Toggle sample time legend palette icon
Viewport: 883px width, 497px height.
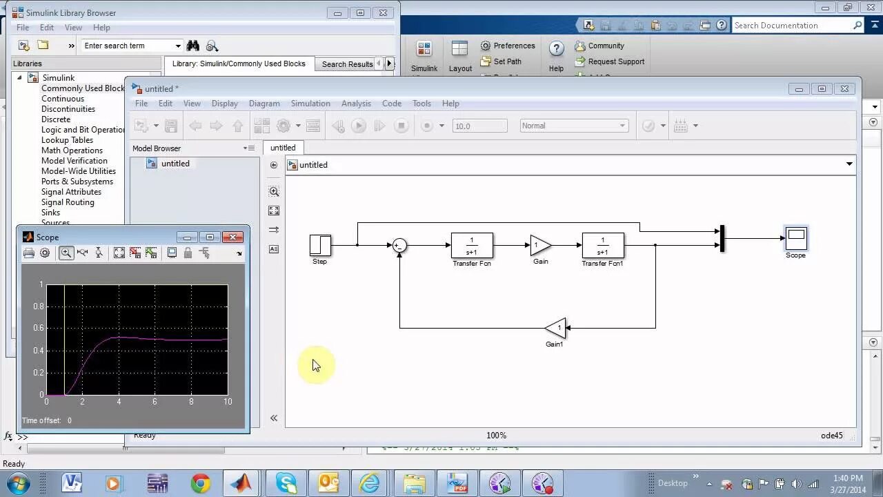pos(274,230)
